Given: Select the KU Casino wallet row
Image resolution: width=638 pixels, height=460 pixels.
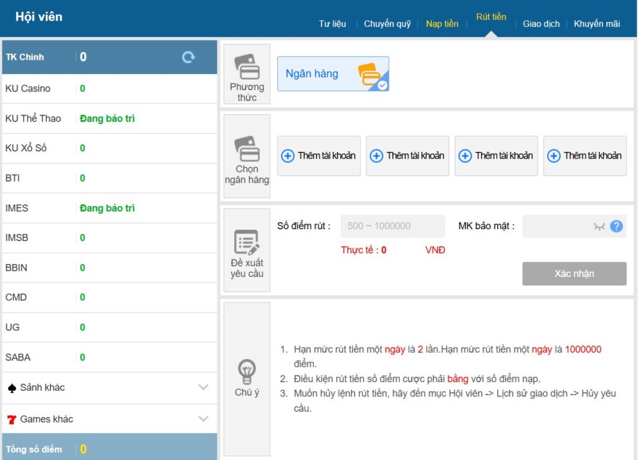Looking at the screenshot, I should [x=110, y=88].
